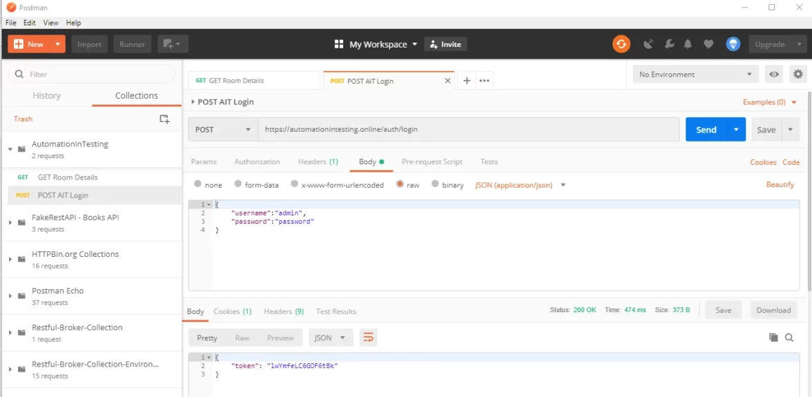The height and width of the screenshot is (397, 812).
Task: Toggle the response line wrap icon
Action: coord(368,338)
